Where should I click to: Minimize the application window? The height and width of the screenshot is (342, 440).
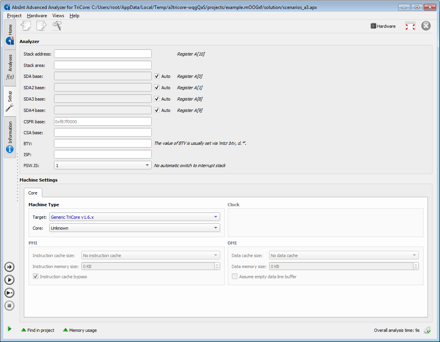pos(404,7)
